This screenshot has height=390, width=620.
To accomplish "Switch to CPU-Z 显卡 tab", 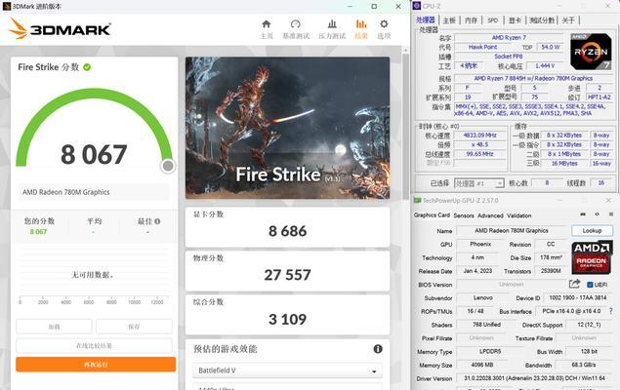I will coord(515,20).
